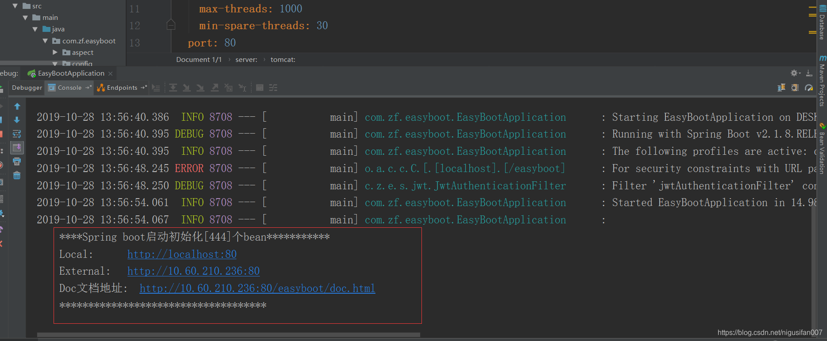
Task: Click the gauge meter icon in debug toolbar
Action: (809, 88)
